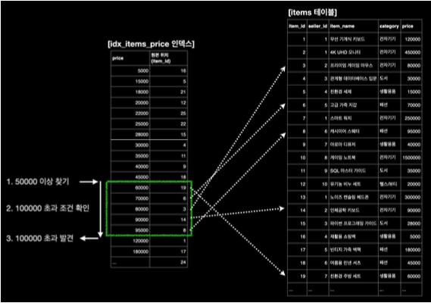431x303 pixels.
Task: Click the '친환경 세제' item name
Action: click(x=341, y=92)
